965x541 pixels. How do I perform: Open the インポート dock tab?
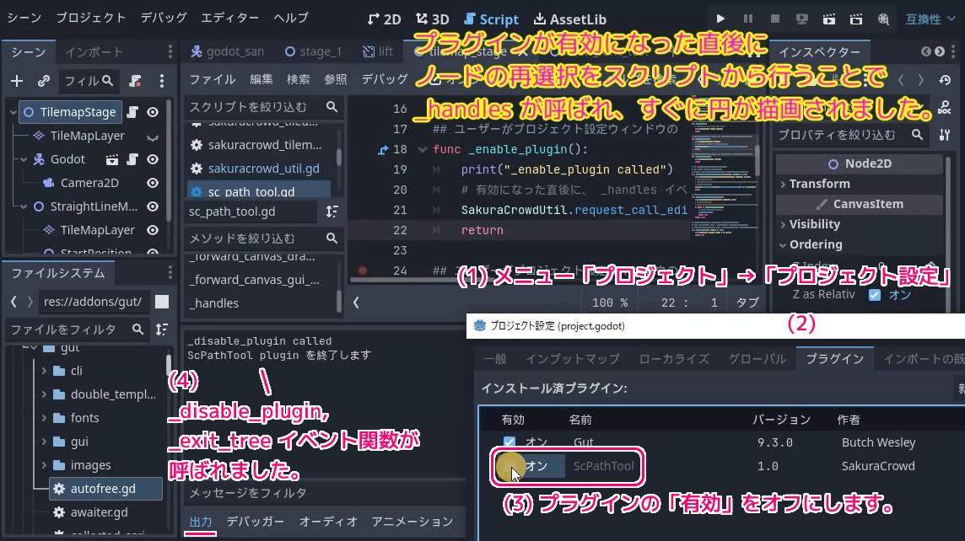tap(94, 52)
